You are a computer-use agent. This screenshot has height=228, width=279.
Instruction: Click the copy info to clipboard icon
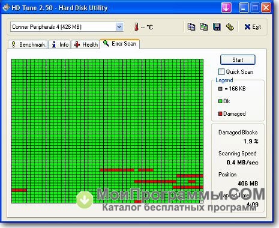[191, 27]
